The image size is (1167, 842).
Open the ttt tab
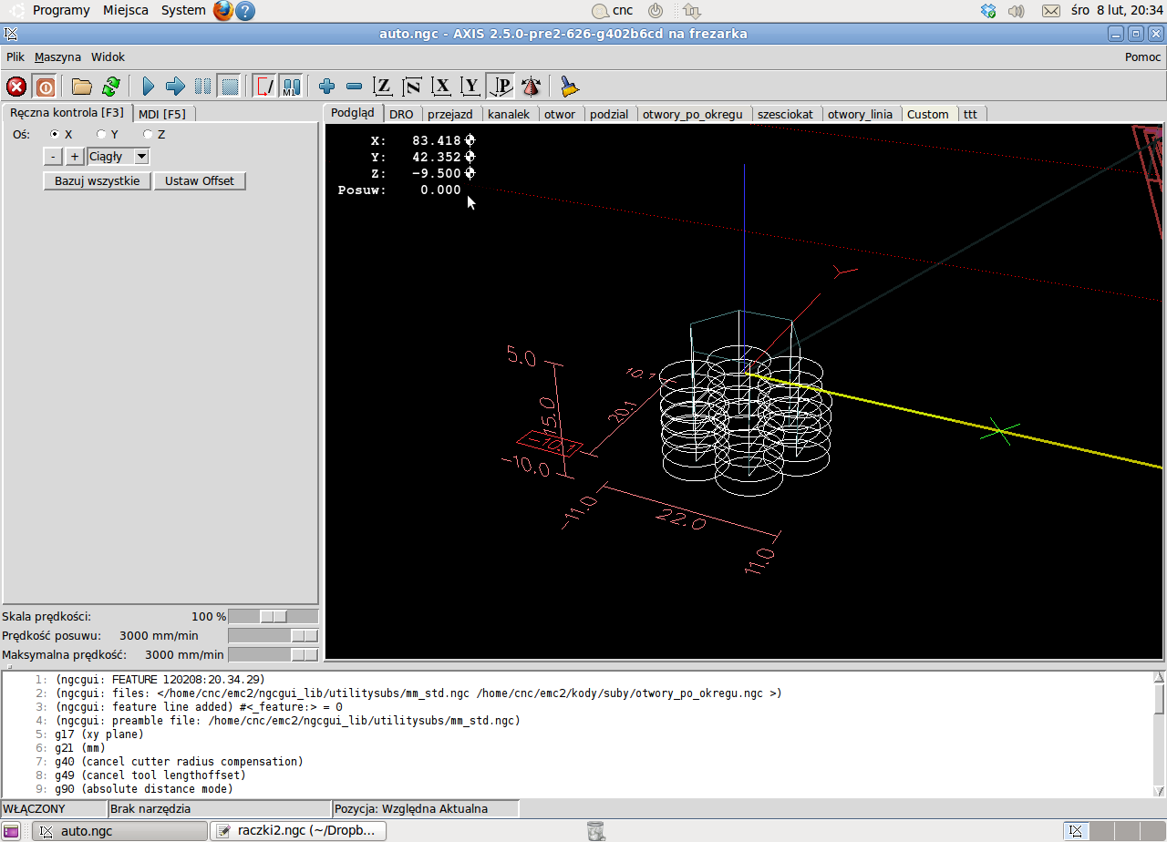970,114
